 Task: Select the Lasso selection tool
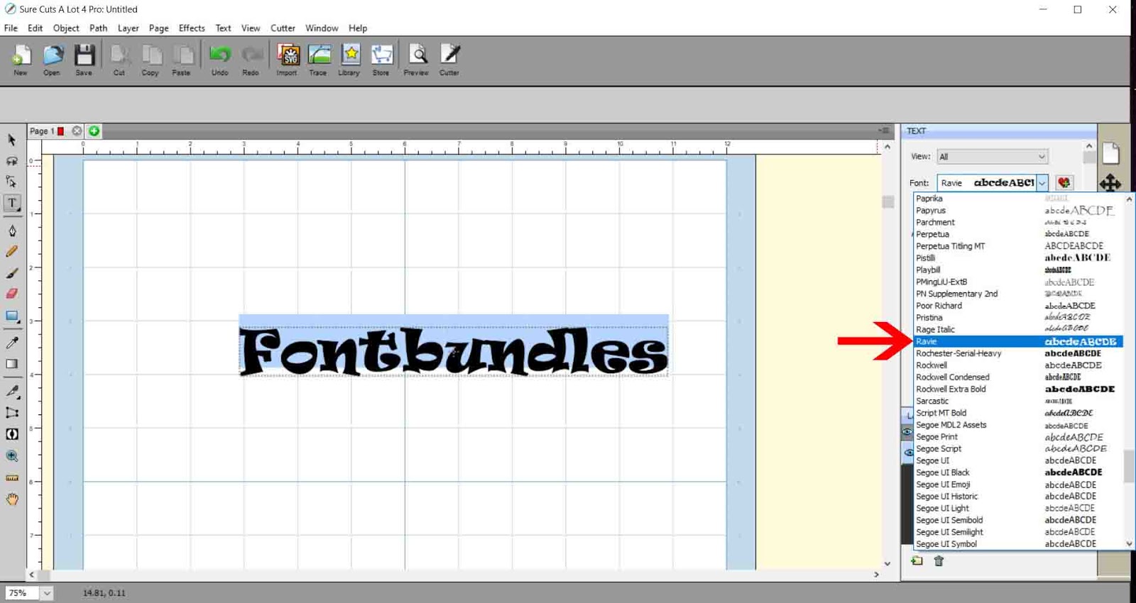tap(12, 161)
